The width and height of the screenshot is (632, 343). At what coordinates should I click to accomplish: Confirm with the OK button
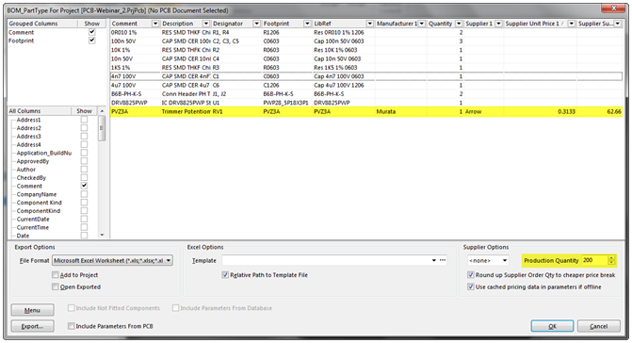tap(552, 326)
